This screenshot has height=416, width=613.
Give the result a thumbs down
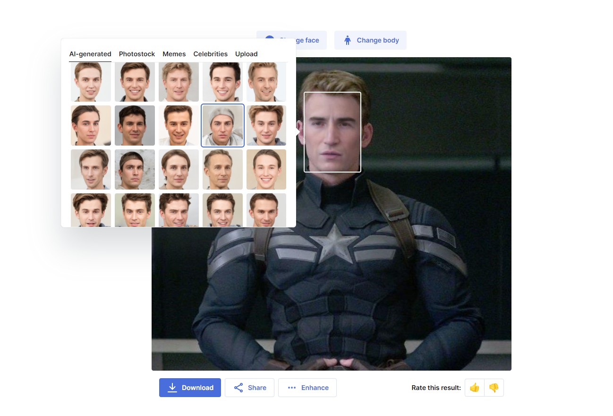pos(494,388)
